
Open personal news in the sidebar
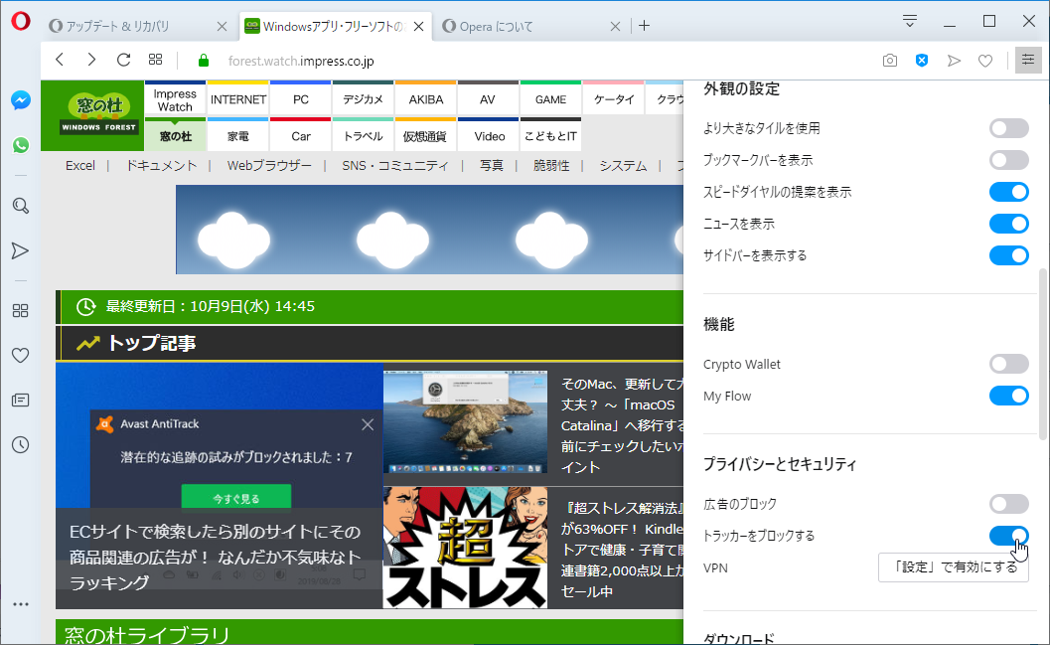pyautogui.click(x=21, y=400)
